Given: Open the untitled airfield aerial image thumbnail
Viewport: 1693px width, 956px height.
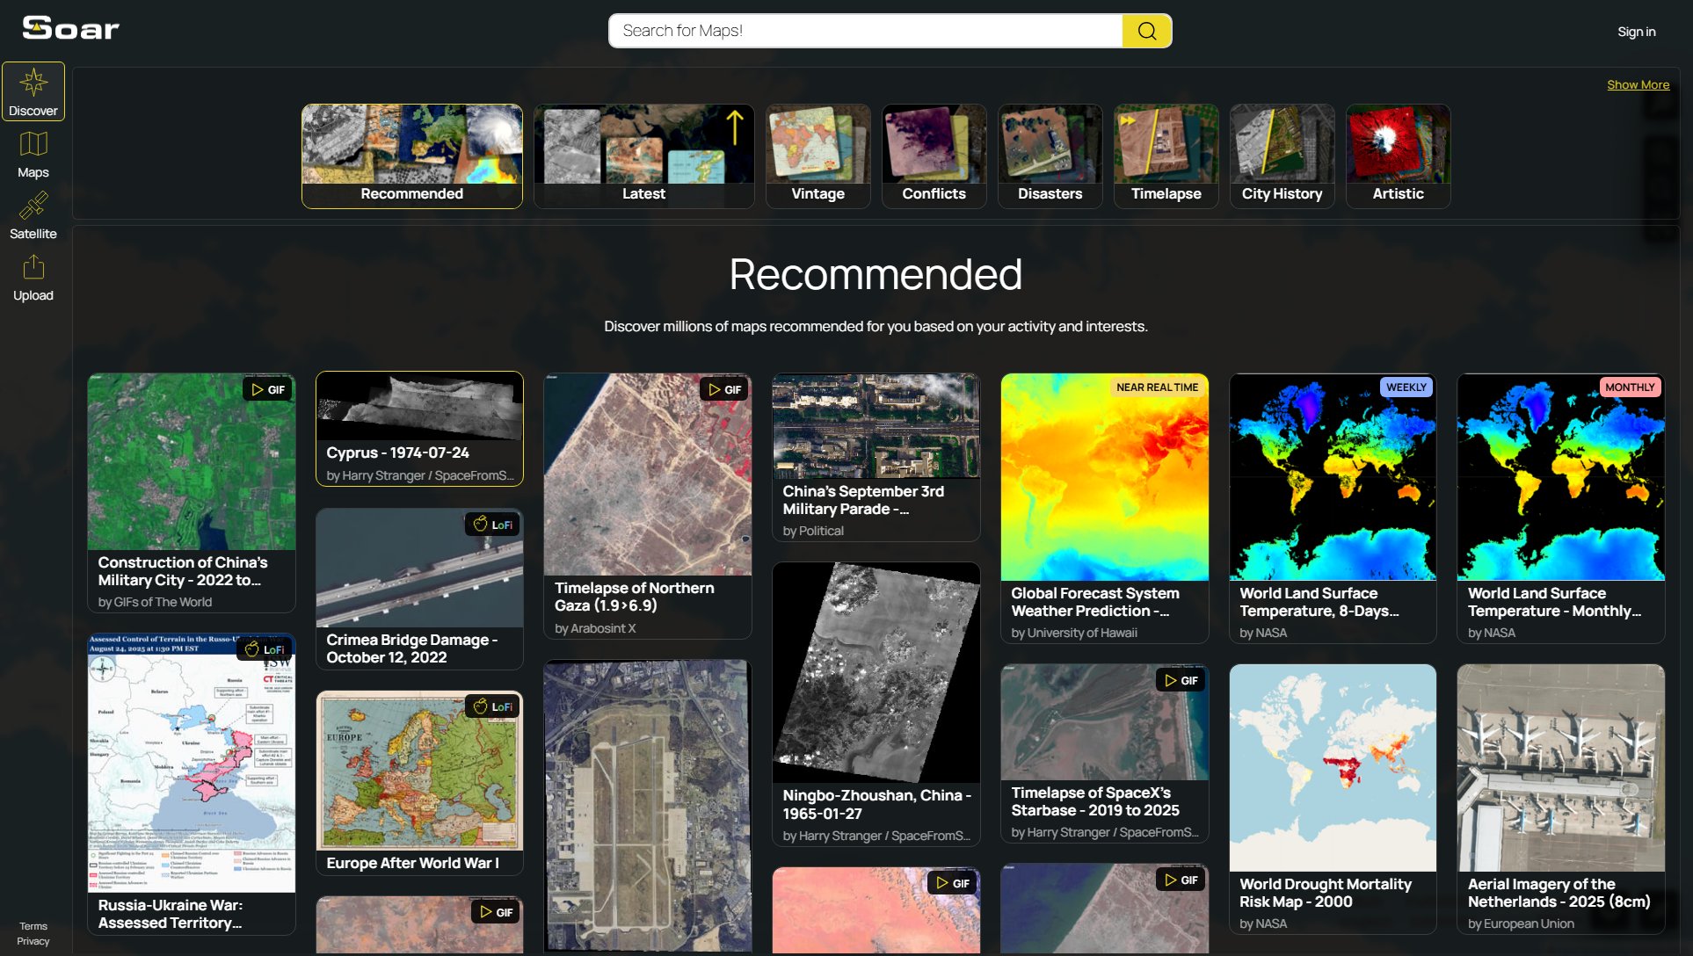Looking at the screenshot, I should [x=648, y=806].
